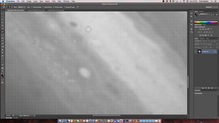Select the Brush tool

pyautogui.click(x=2, y=35)
